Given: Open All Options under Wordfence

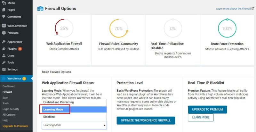Looking at the screenshot, I should pos(9,115).
